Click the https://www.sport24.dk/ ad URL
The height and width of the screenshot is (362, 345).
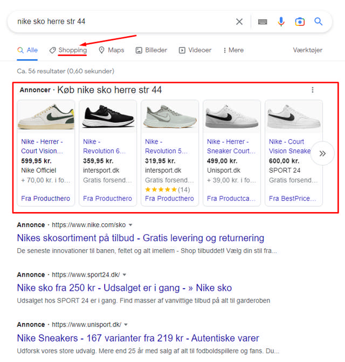(86, 275)
